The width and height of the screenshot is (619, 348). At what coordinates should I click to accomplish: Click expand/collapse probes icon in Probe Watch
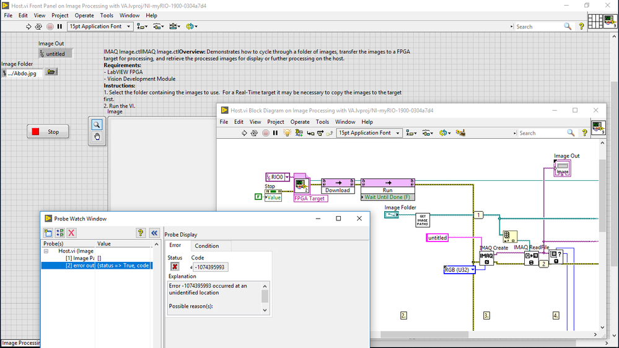pos(60,233)
